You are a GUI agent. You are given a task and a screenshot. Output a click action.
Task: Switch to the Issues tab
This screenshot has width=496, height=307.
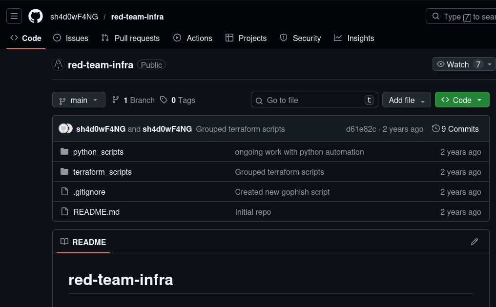coord(71,38)
